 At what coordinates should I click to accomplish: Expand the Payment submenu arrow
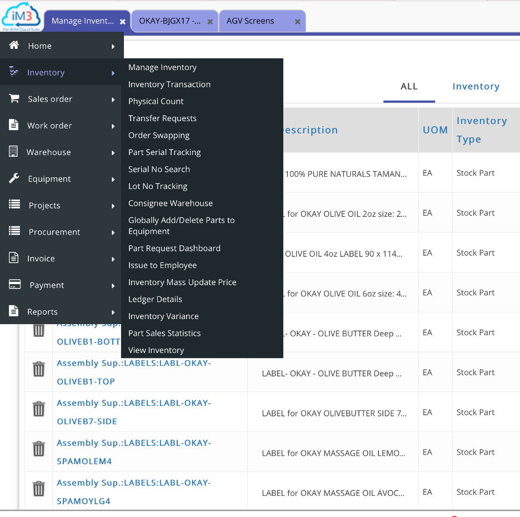[x=113, y=286]
